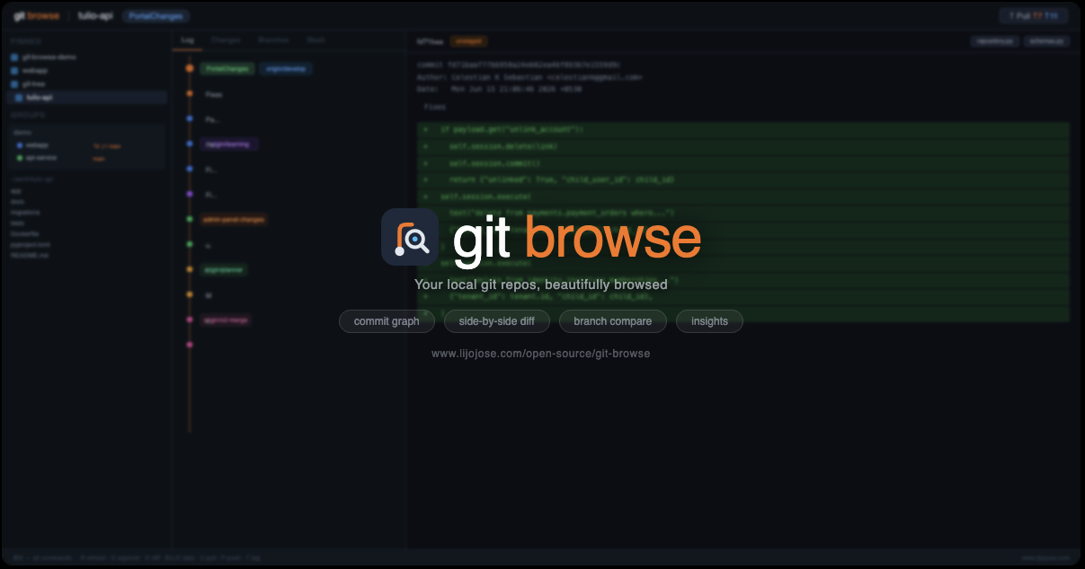This screenshot has width=1085, height=569.
Task: Select the "commit graph" pill
Action: click(x=387, y=321)
